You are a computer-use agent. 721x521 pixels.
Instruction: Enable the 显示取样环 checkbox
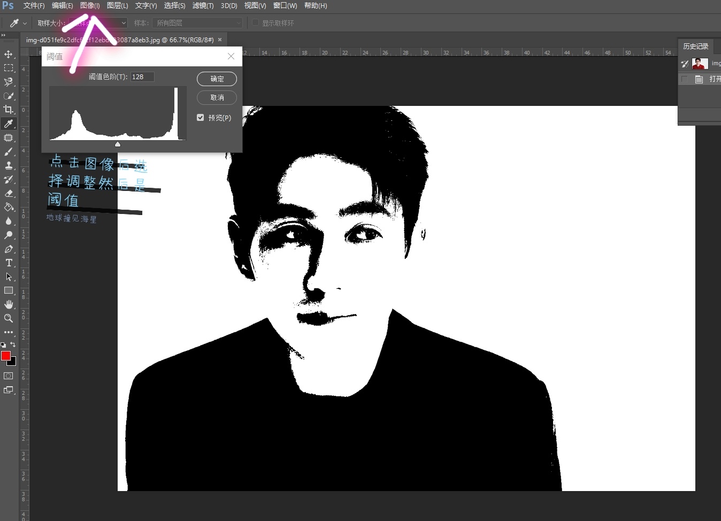tap(256, 23)
